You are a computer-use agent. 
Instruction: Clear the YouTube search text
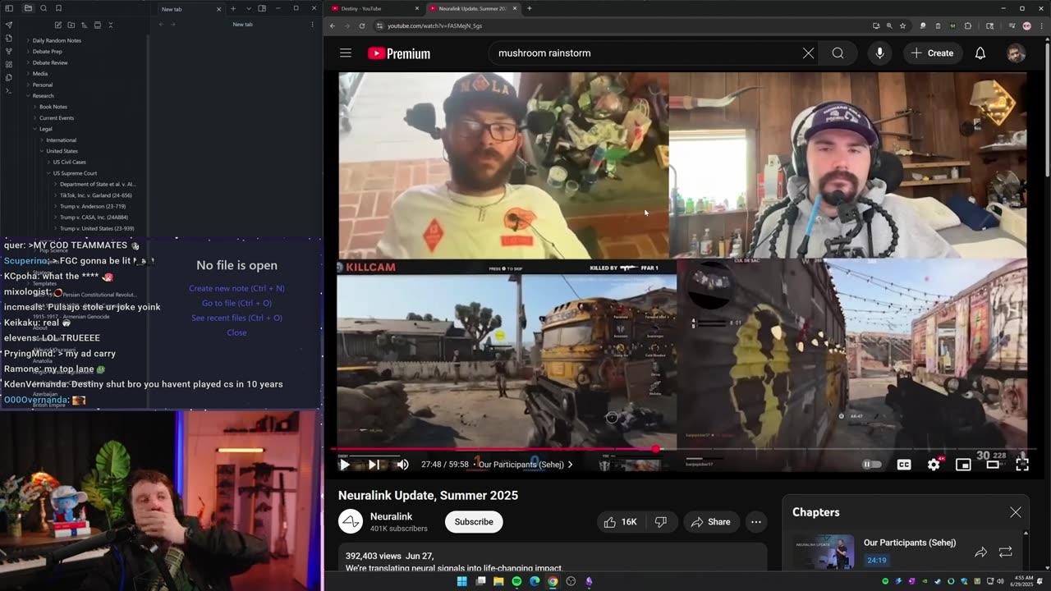point(808,53)
